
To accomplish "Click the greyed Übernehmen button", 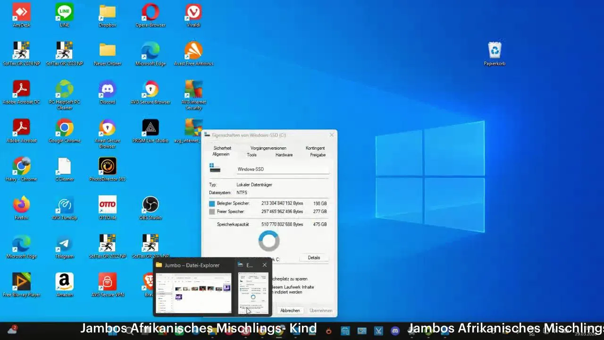I will (321, 310).
